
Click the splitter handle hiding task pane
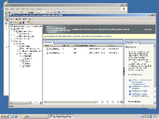tap(124, 72)
